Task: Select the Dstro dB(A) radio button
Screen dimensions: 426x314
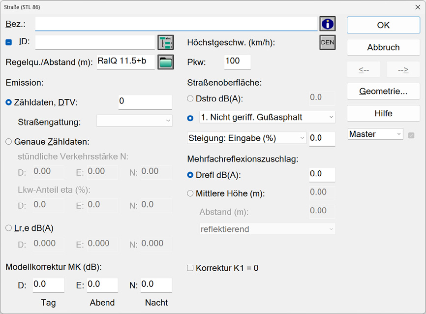Action: coord(190,98)
